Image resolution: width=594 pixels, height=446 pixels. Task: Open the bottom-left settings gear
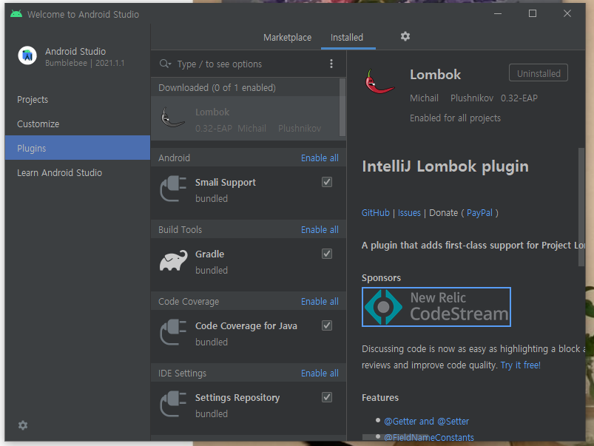click(23, 425)
